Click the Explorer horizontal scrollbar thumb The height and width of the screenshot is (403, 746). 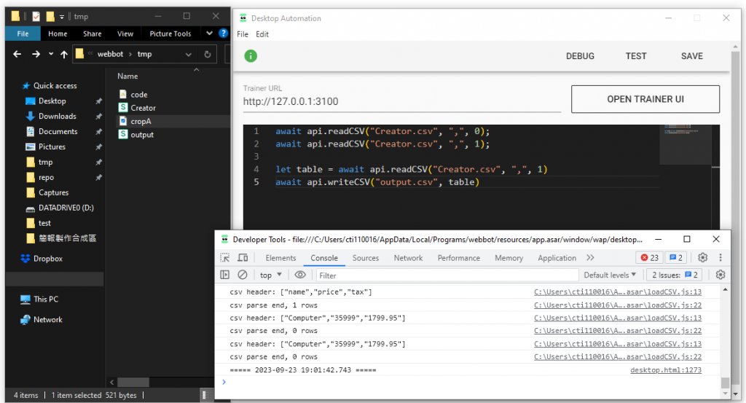point(133,382)
